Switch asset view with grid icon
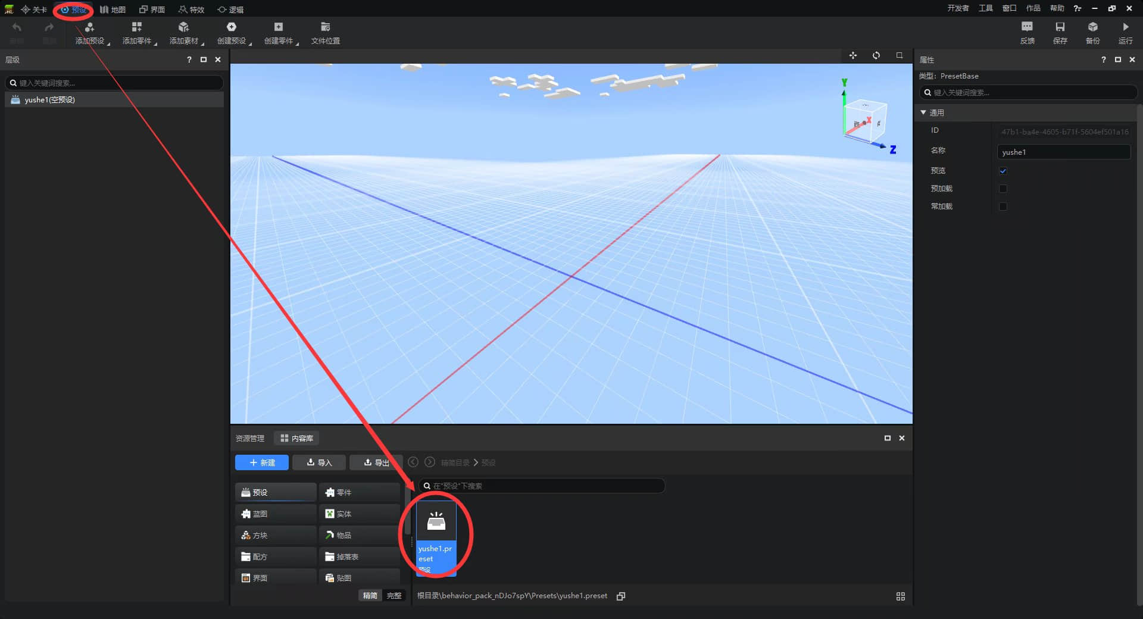The width and height of the screenshot is (1143, 619). tap(900, 596)
